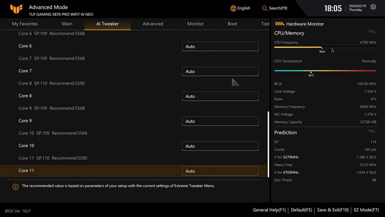Open the Core 10 Auto dropdown

pos(220,146)
